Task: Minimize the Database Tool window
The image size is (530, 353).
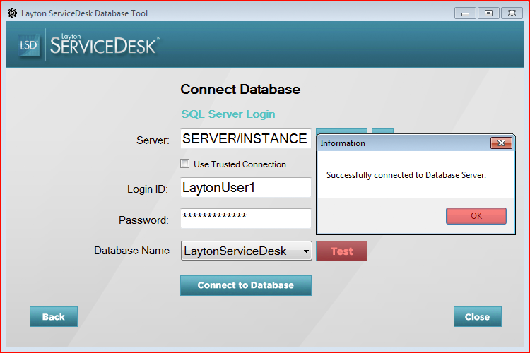Action: coord(466,13)
